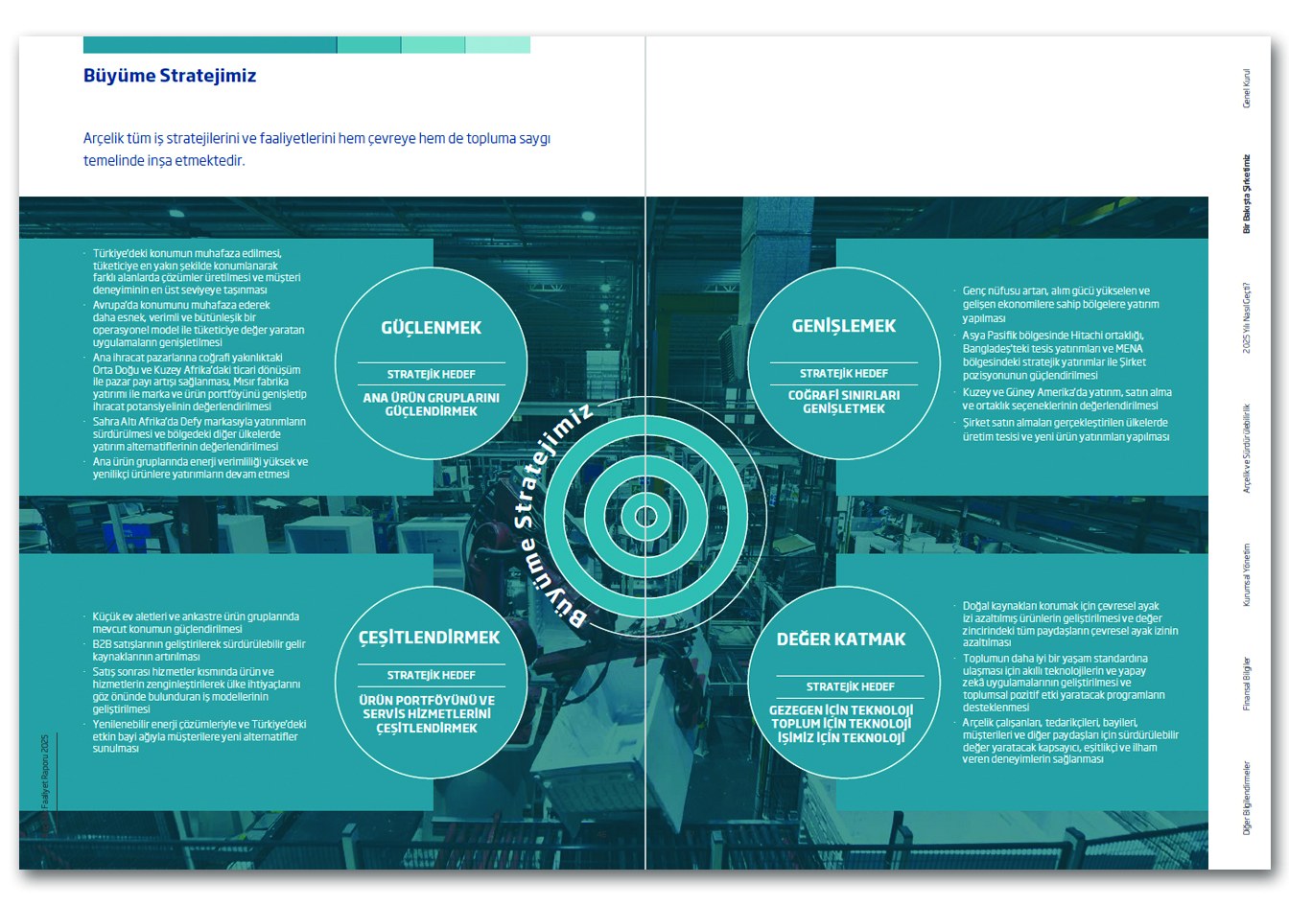Select the Bir Bakışta Şirketimiz side tab
This screenshot has height=906, width=1289.
tap(1247, 194)
